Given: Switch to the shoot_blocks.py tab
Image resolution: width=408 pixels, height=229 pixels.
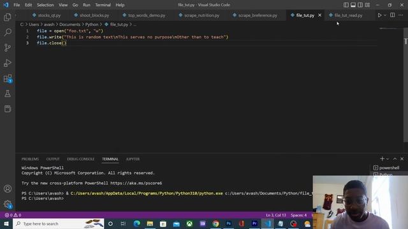Looking at the screenshot, I should coord(92,15).
